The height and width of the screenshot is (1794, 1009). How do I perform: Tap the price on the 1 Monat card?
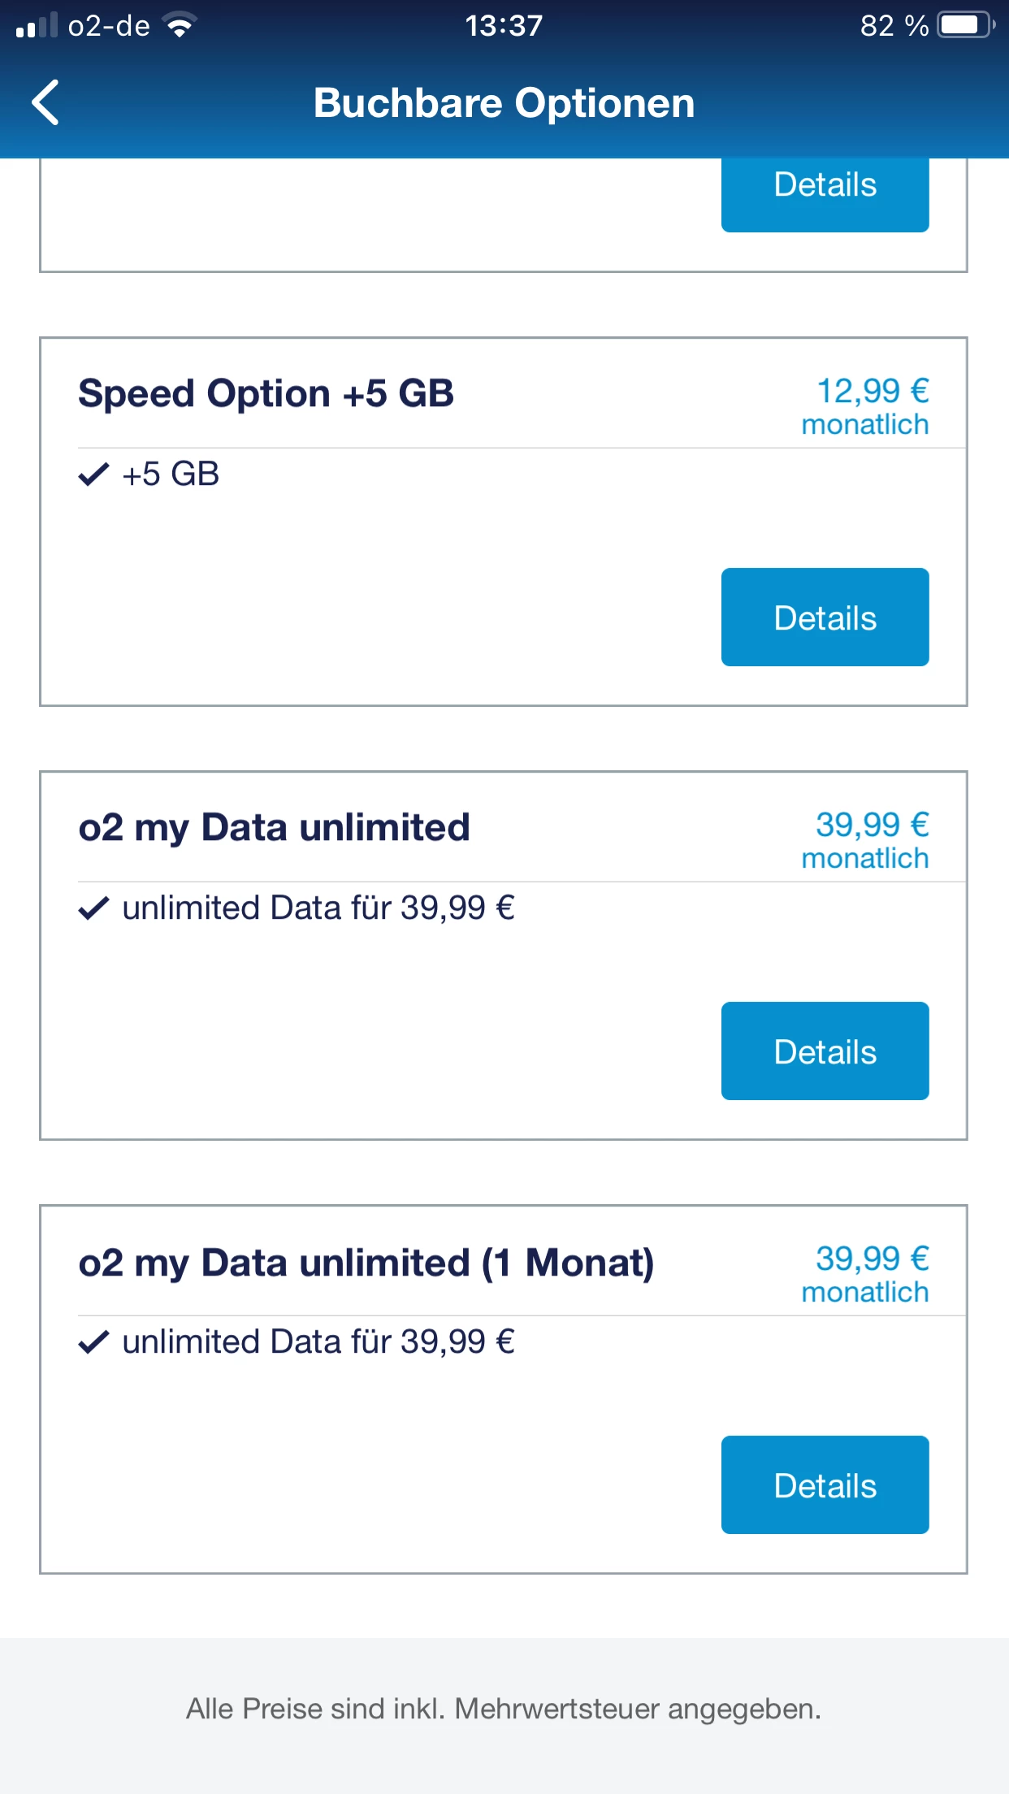(x=866, y=1274)
